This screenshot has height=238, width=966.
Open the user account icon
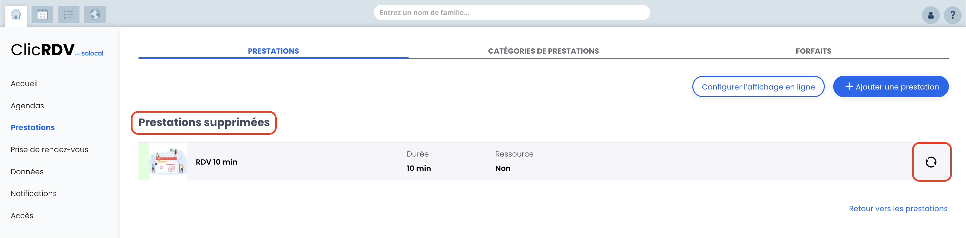pos(930,15)
